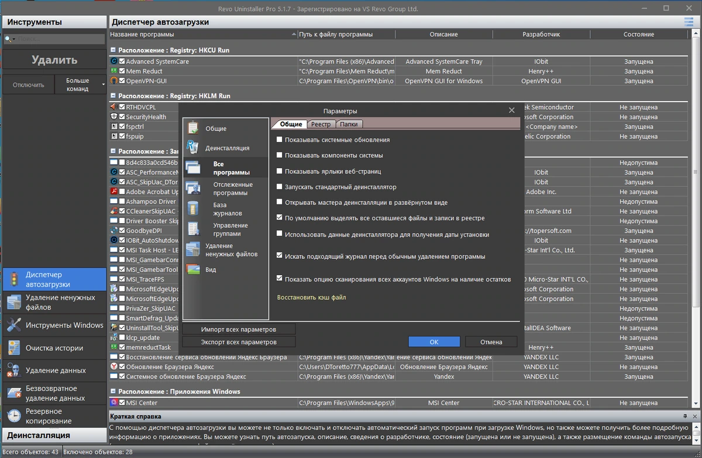Open Инструменты Windows tool

54,325
